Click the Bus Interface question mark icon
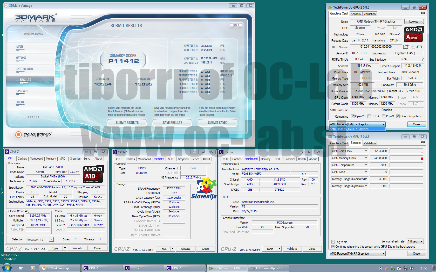Viewport: 436px width, 272px height. pos(423,59)
